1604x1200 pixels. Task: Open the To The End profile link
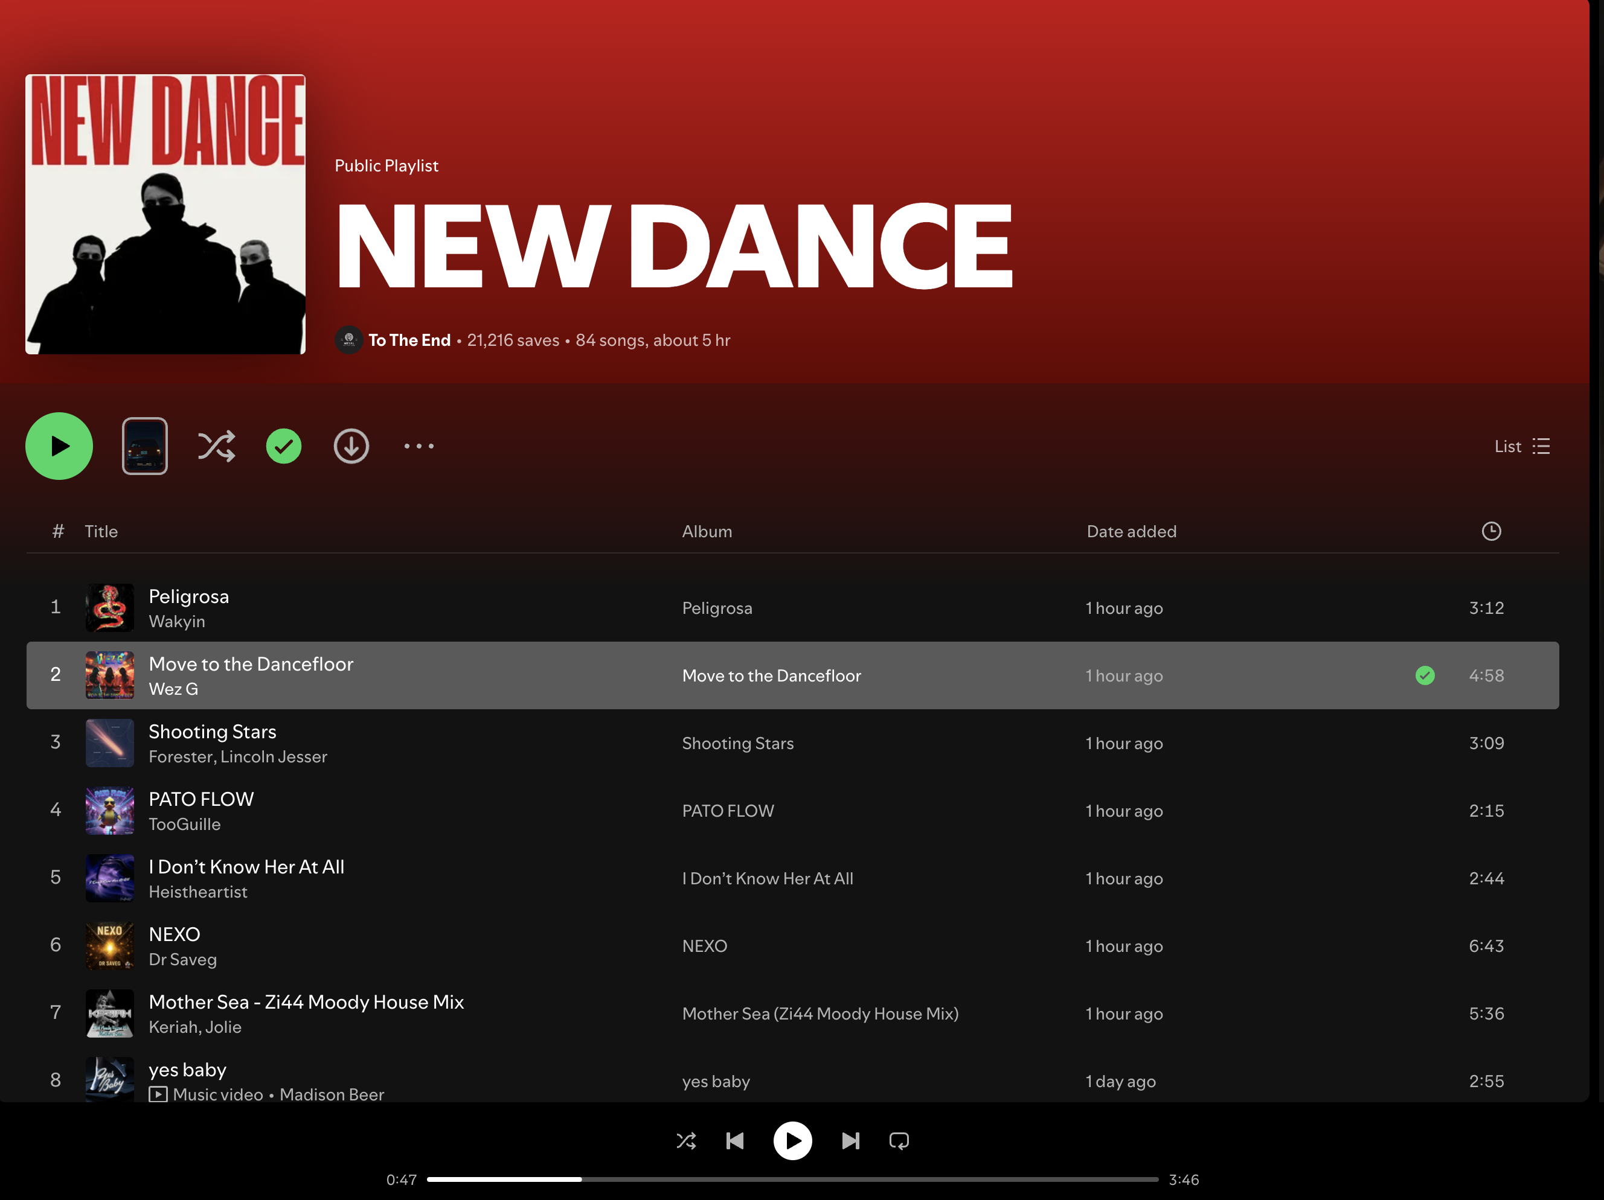409,340
